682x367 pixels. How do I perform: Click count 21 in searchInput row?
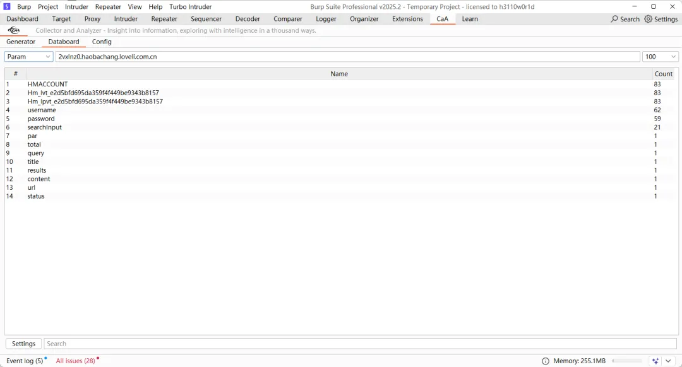(657, 127)
